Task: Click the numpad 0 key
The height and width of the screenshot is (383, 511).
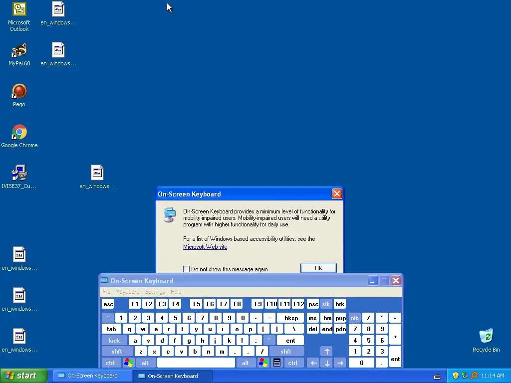Action: click(361, 363)
